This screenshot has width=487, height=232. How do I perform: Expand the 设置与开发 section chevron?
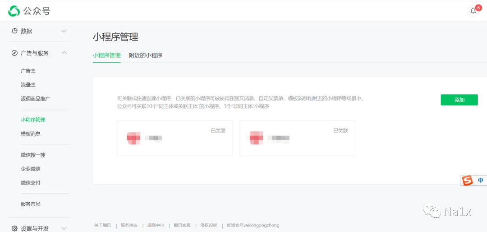tap(64, 228)
